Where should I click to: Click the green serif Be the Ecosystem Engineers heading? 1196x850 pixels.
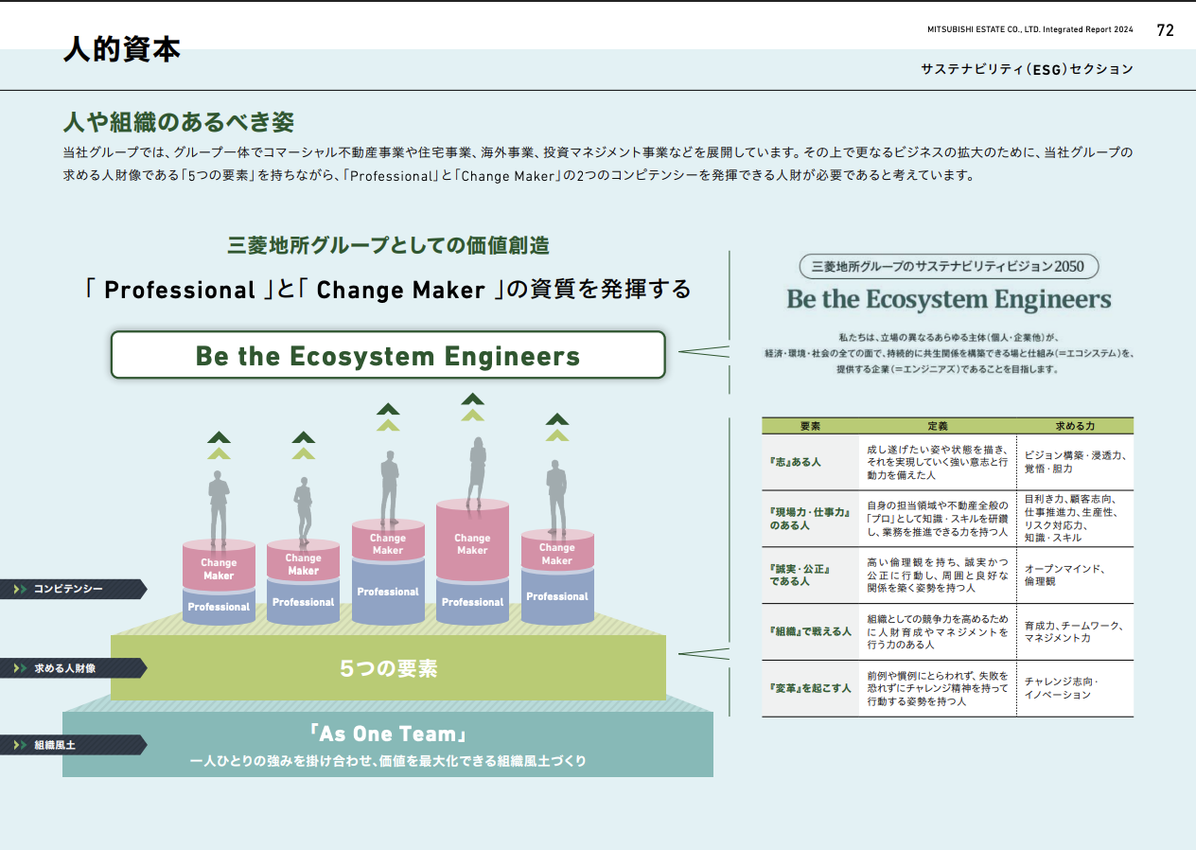click(949, 300)
